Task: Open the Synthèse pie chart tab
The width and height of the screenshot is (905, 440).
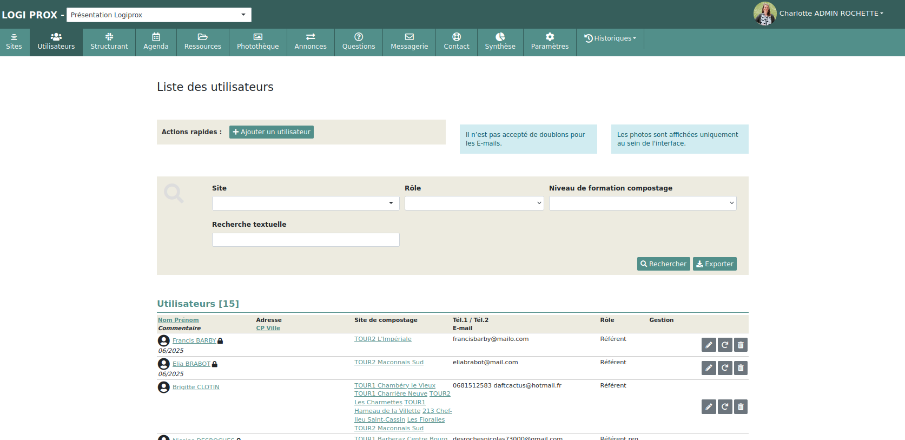Action: pos(500,42)
